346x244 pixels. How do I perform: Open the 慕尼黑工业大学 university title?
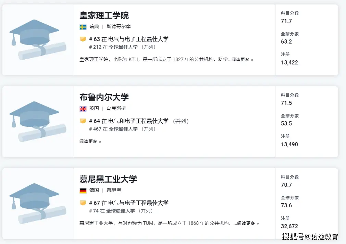108,179
